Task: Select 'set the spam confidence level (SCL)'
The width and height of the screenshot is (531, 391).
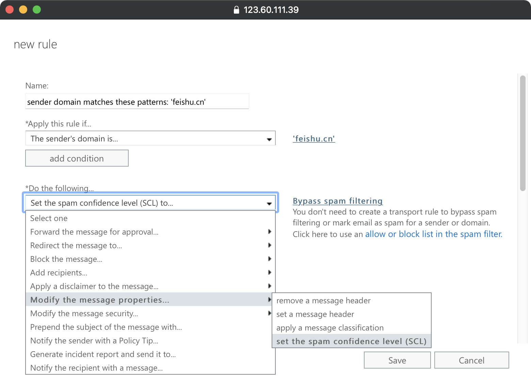Action: click(352, 341)
